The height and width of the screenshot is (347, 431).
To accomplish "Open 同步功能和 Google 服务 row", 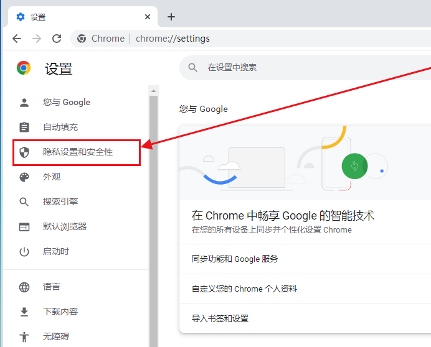I will pos(305,259).
